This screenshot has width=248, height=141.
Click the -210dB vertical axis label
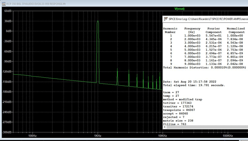[x=7, y=102]
